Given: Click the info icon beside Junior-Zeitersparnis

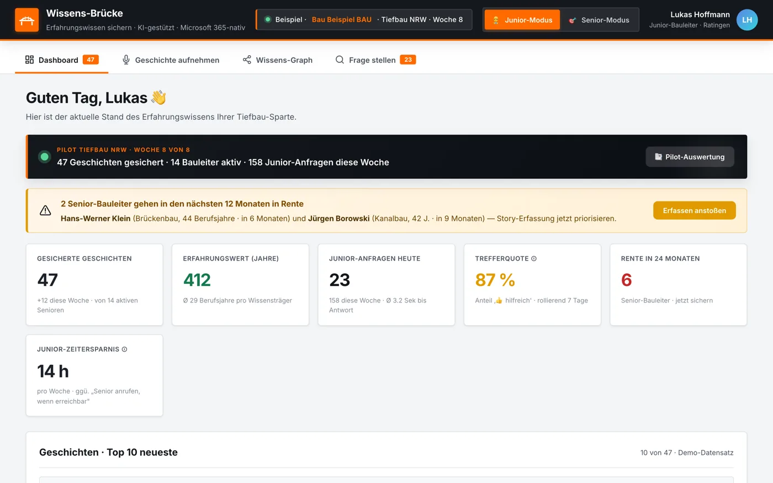Looking at the screenshot, I should [124, 349].
